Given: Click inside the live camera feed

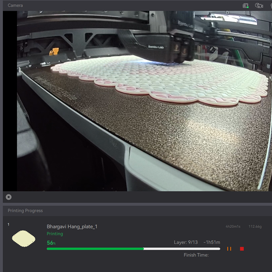Looking at the screenshot, I should (144, 101).
